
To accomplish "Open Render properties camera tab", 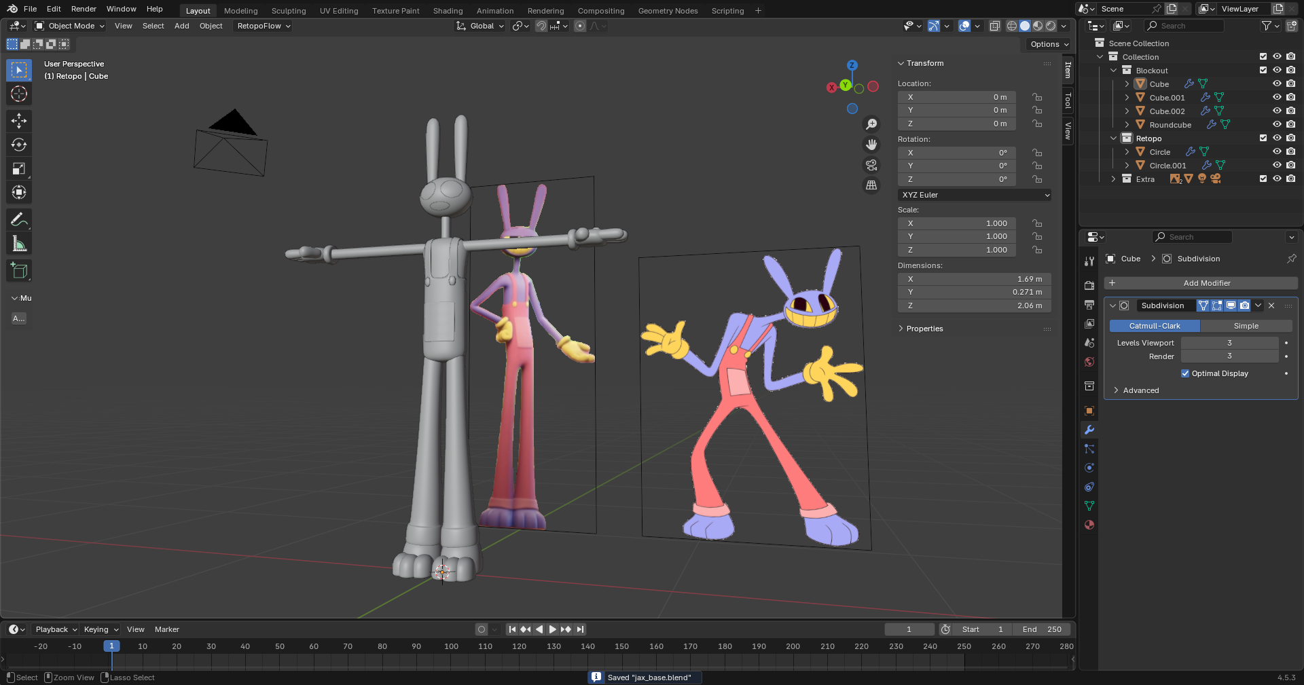I will coord(1089,286).
